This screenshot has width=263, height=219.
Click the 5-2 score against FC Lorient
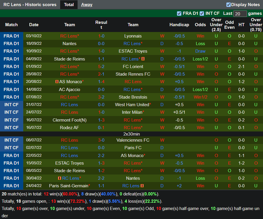[101, 67]
